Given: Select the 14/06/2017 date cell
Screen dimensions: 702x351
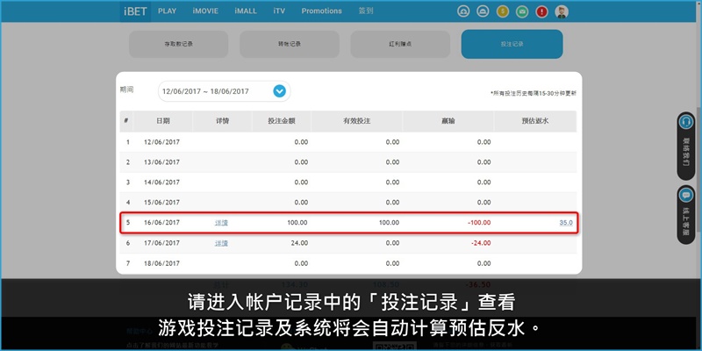Looking at the screenshot, I should [161, 183].
